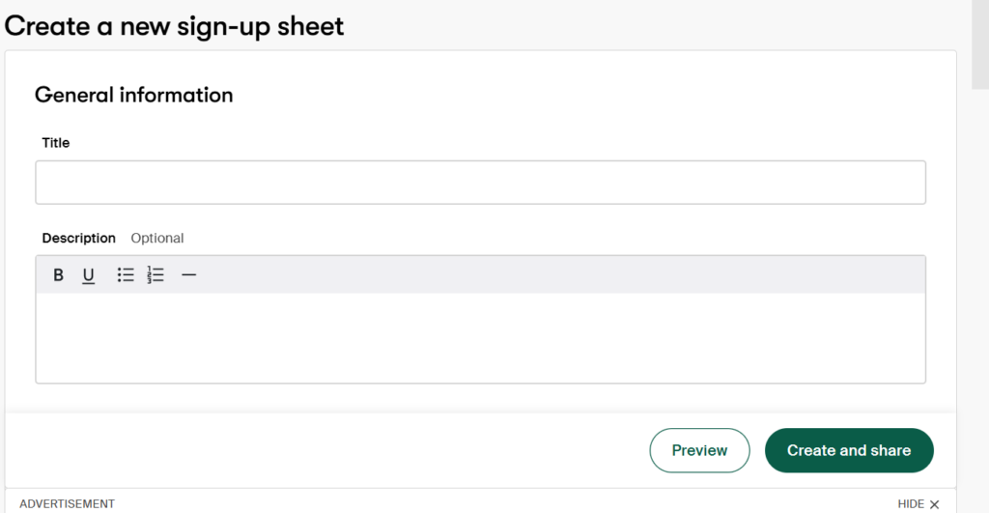The width and height of the screenshot is (989, 513).
Task: Toggle bold formatting in description
Action: [58, 275]
